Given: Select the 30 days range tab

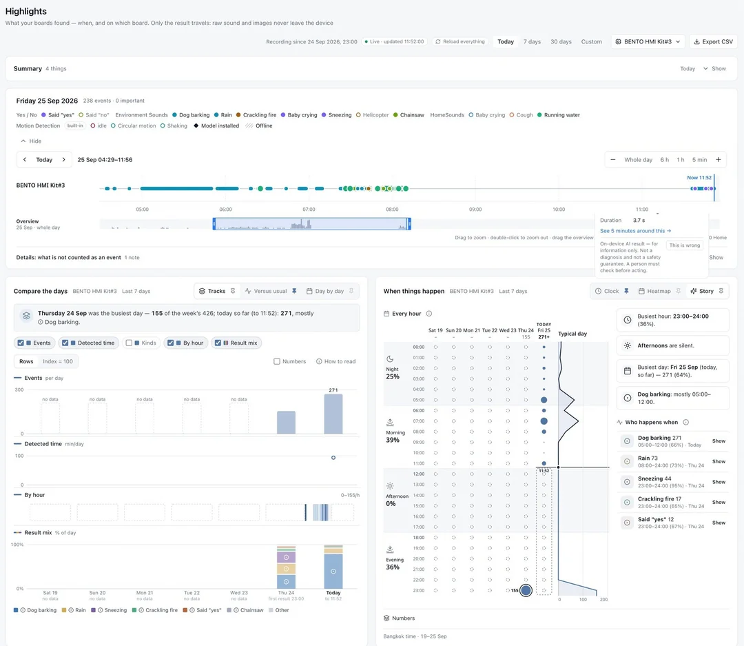Looking at the screenshot, I should coord(561,42).
